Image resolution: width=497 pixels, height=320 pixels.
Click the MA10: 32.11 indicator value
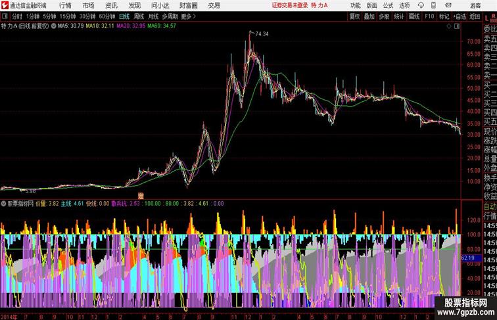(100, 26)
